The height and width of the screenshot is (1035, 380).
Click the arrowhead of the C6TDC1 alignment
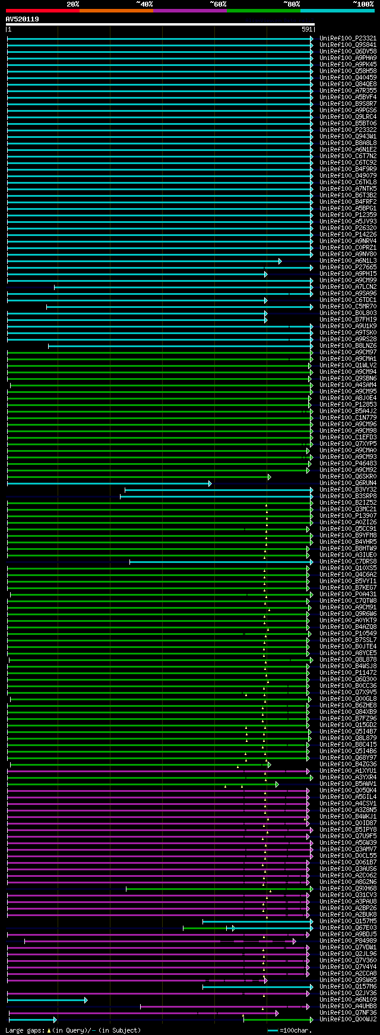click(266, 300)
